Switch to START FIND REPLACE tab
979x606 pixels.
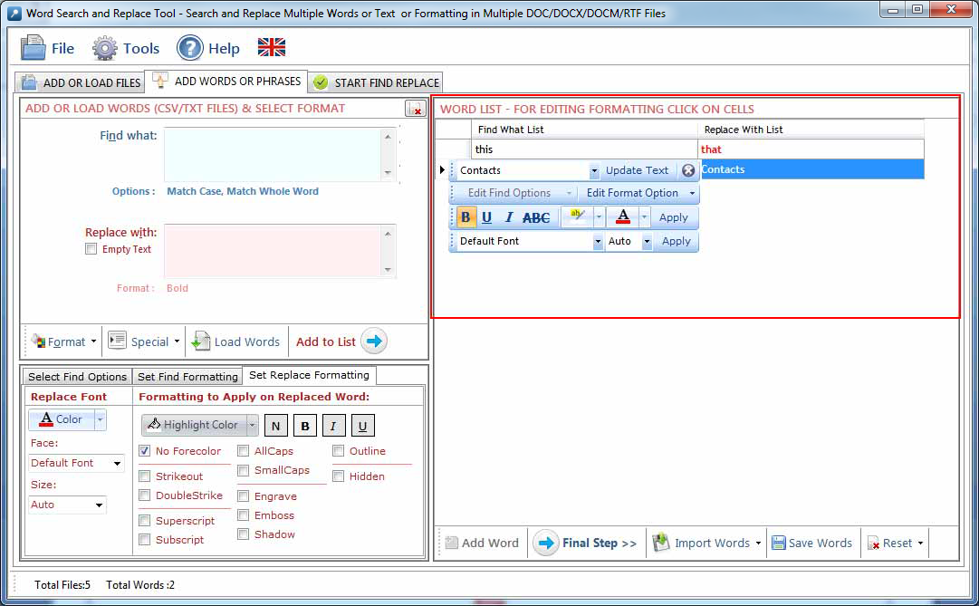tap(376, 82)
